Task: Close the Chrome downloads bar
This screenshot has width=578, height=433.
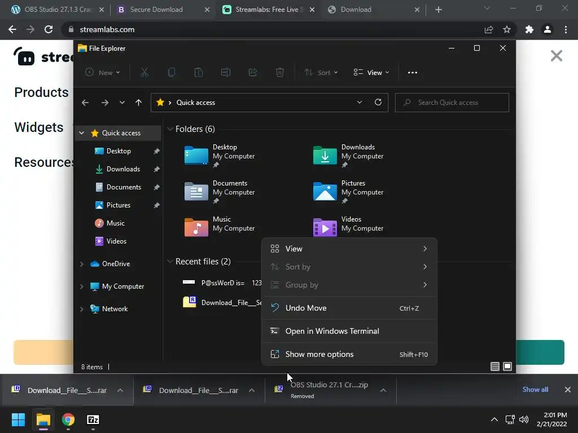Action: click(568, 390)
